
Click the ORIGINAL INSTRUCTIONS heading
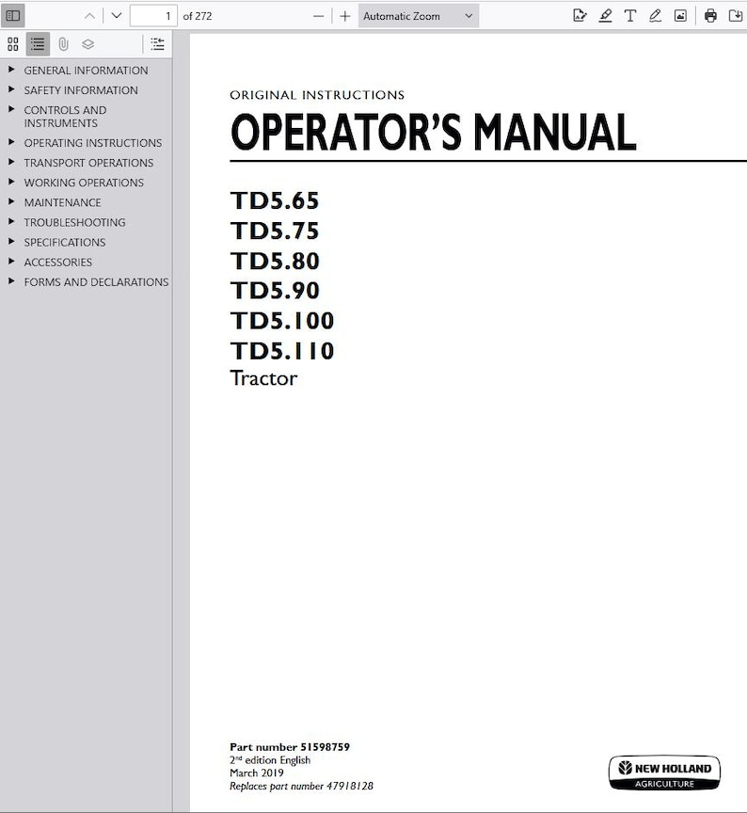coord(317,95)
